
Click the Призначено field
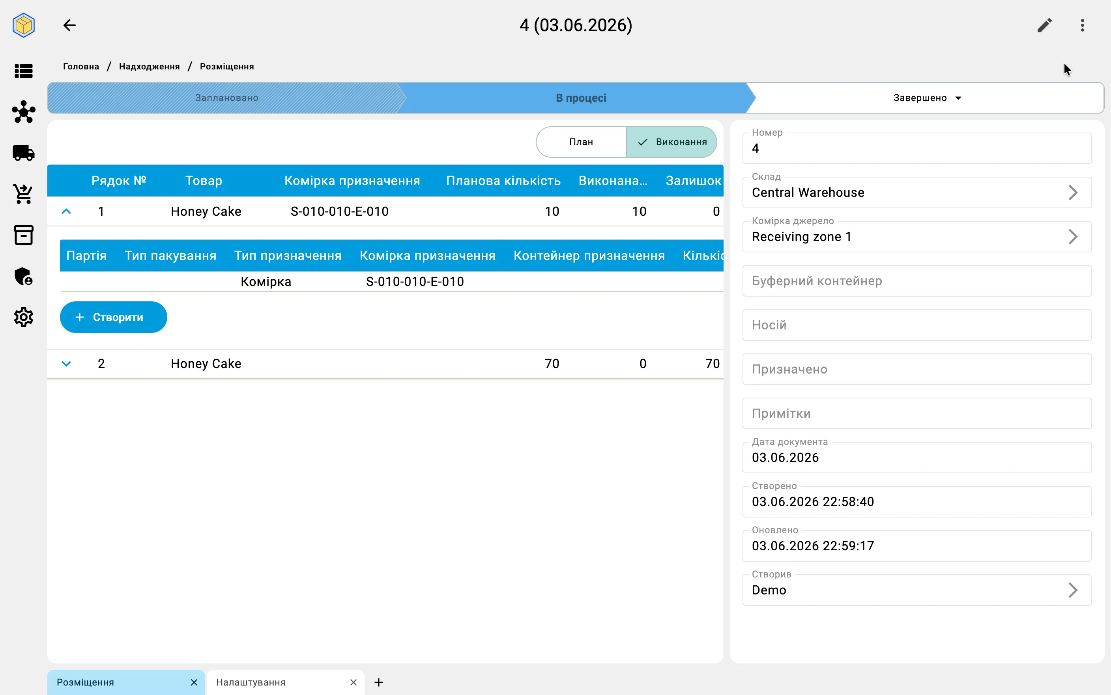tap(916, 369)
